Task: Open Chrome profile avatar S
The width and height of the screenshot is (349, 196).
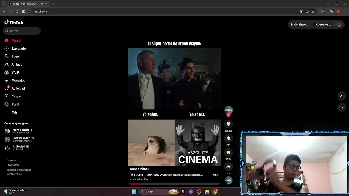Action: (338, 11)
